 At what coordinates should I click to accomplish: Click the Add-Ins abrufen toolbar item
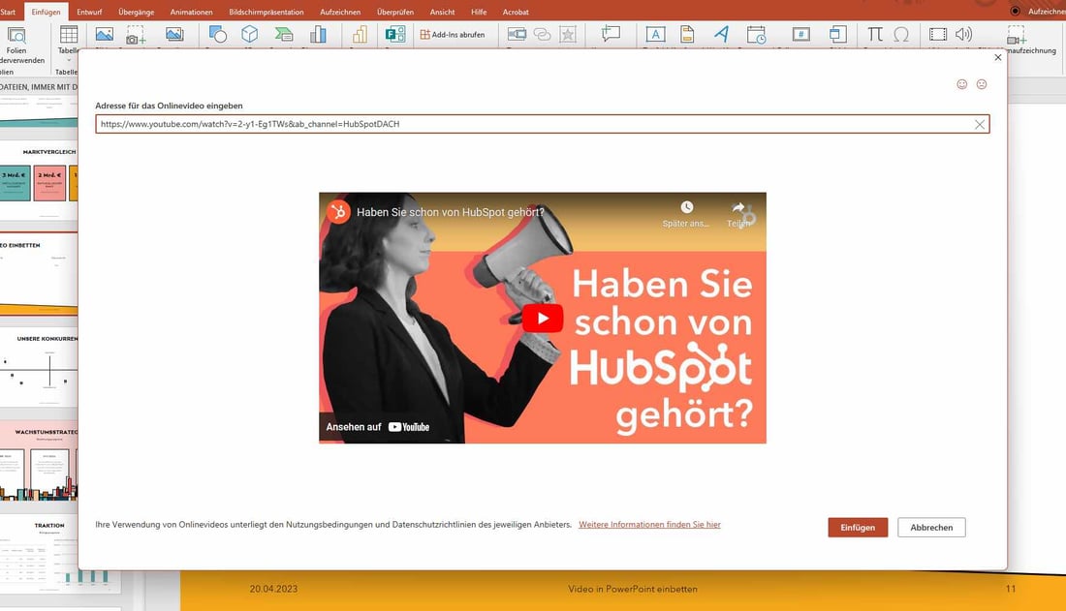455,35
